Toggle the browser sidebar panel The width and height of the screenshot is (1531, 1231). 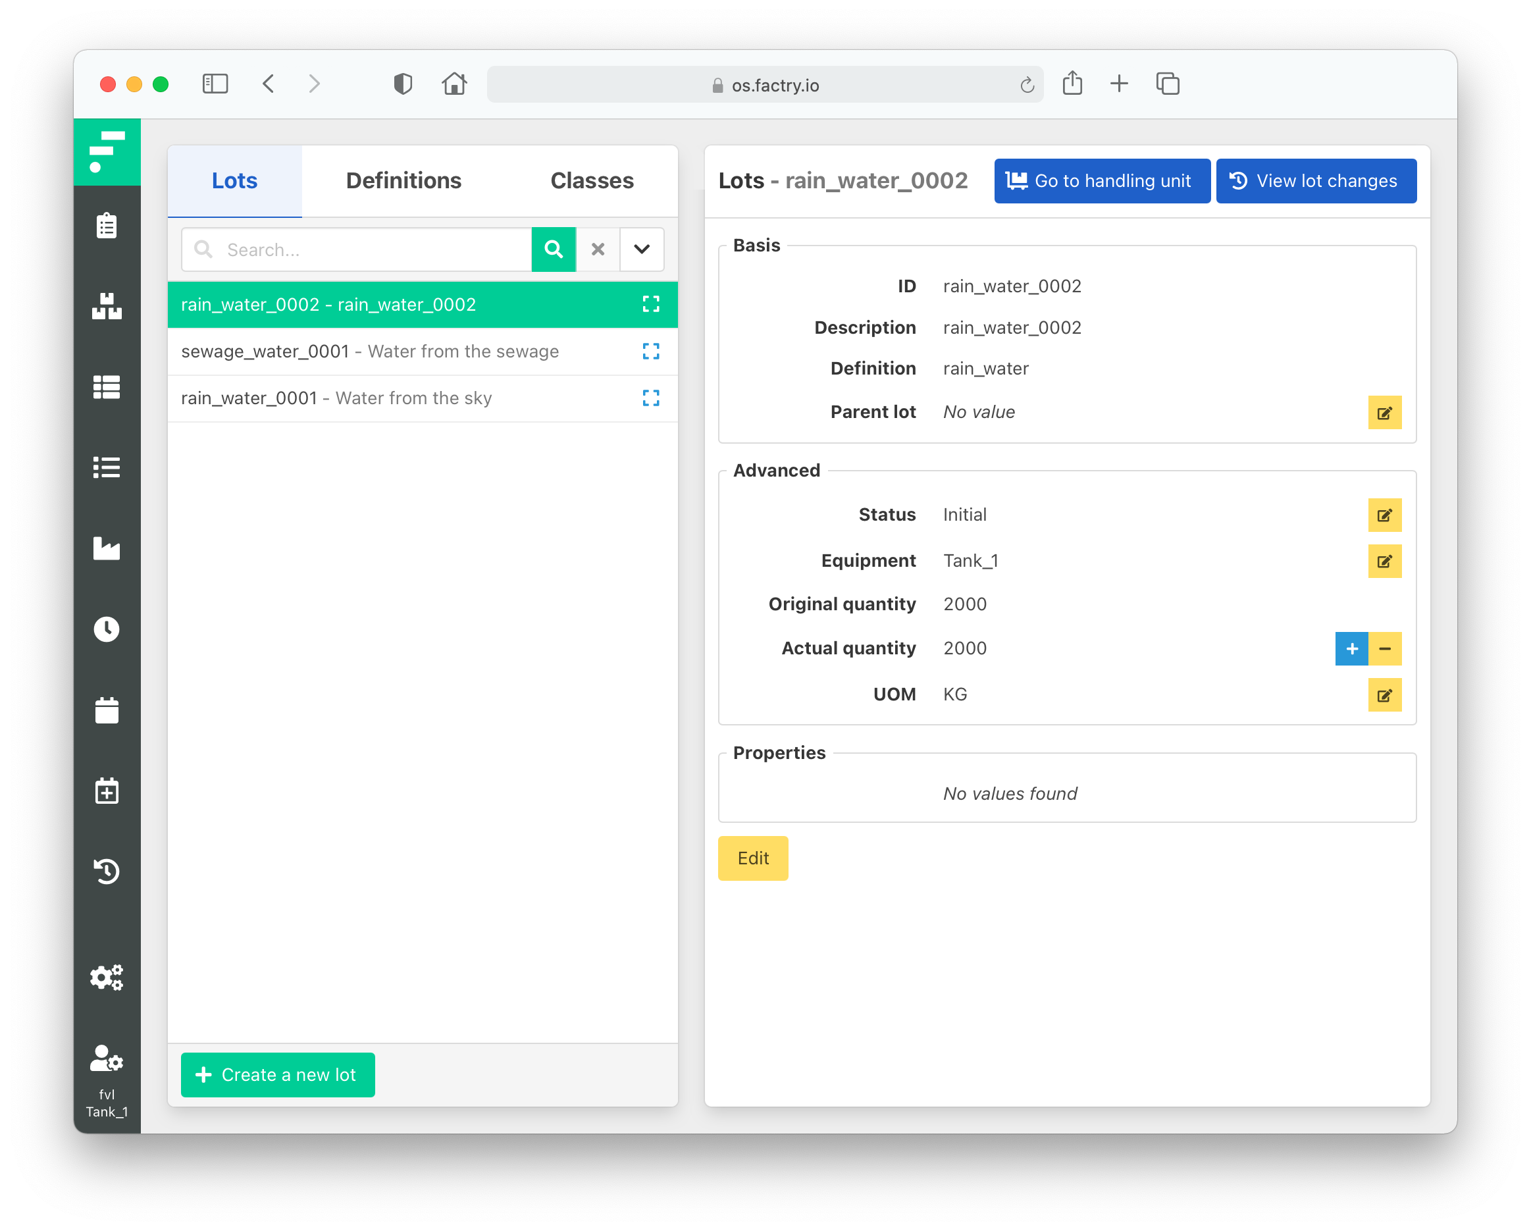(x=215, y=84)
